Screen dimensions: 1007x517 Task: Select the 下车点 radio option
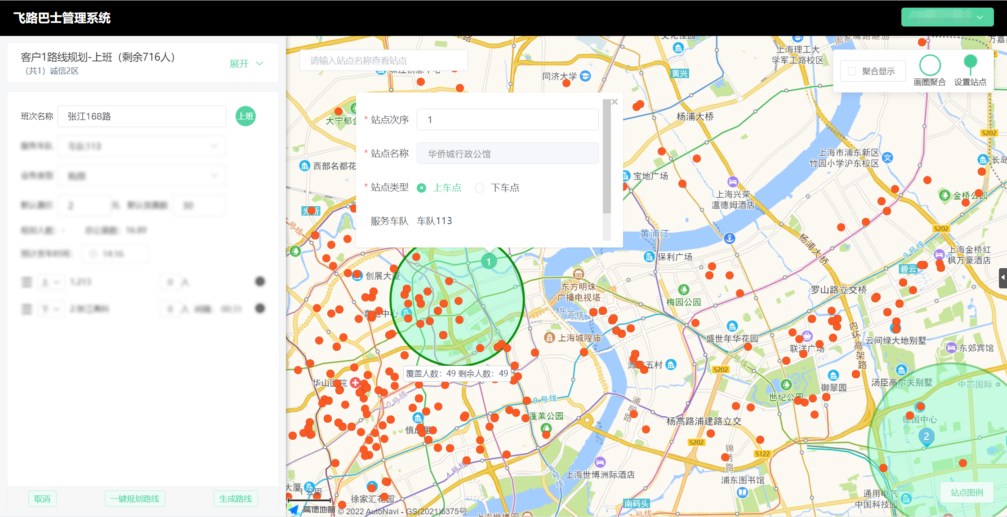pos(479,188)
